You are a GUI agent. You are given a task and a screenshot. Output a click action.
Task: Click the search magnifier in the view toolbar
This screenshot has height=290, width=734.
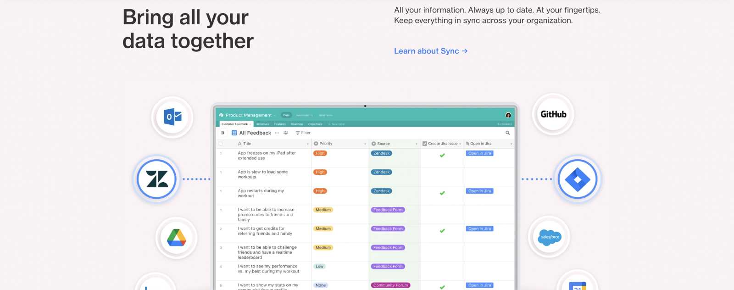pos(508,133)
